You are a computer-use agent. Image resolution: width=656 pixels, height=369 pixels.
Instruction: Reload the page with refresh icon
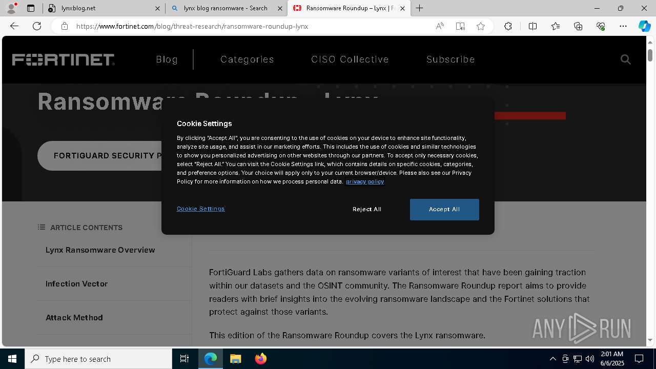[37, 26]
